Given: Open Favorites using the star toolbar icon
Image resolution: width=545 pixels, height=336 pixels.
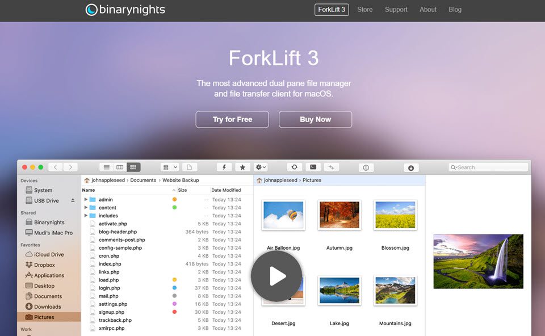Looking at the screenshot, I should pos(242,167).
